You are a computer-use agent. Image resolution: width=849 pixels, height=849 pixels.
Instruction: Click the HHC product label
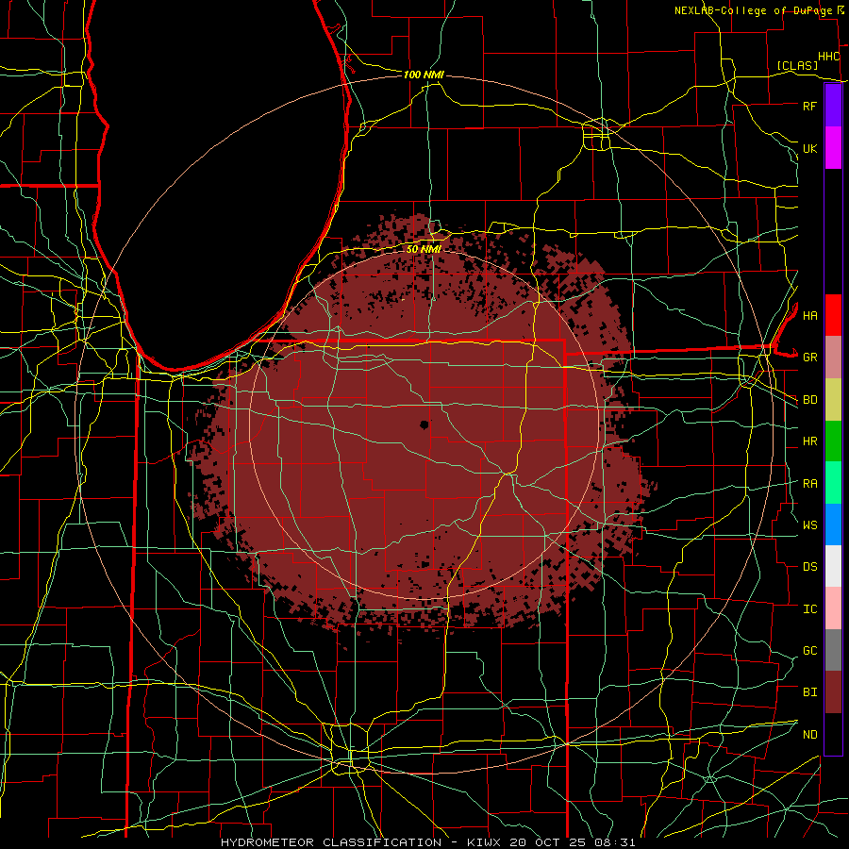click(828, 57)
